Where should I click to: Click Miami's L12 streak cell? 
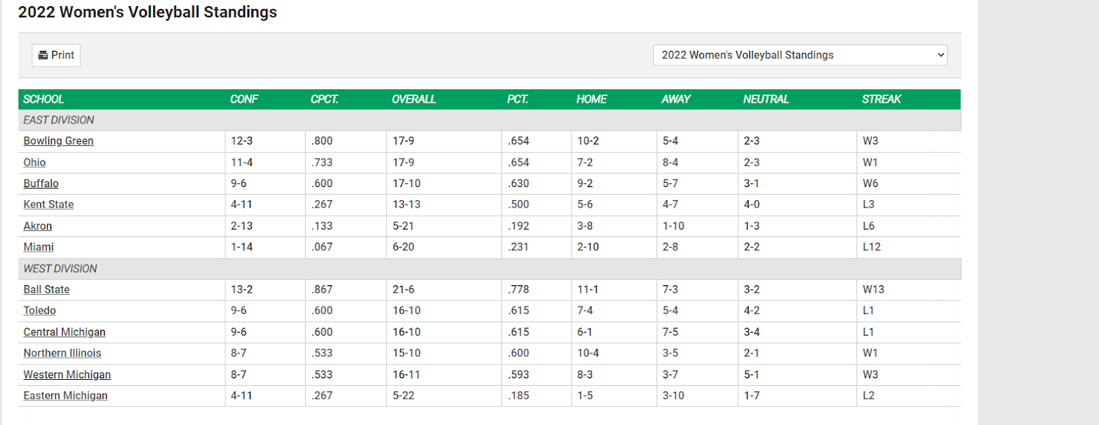click(x=872, y=247)
